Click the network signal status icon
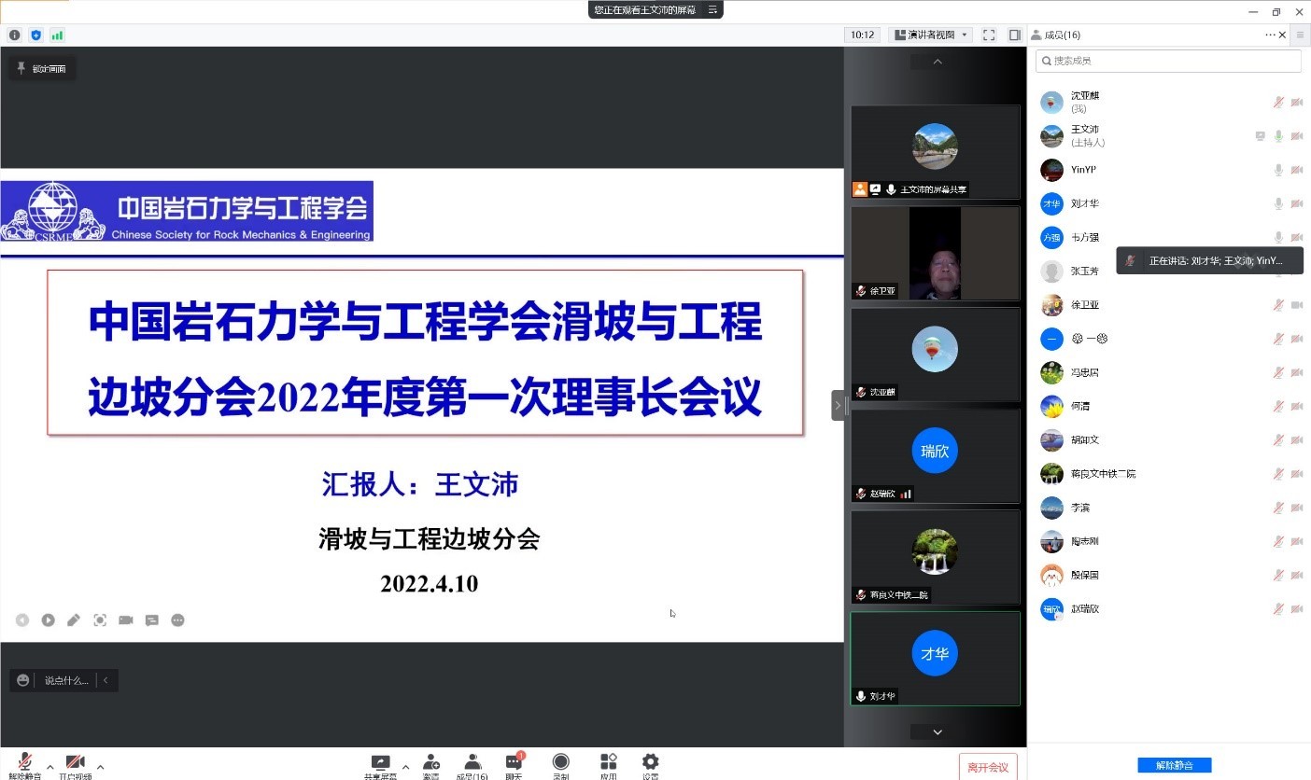The width and height of the screenshot is (1311, 780). [x=58, y=35]
